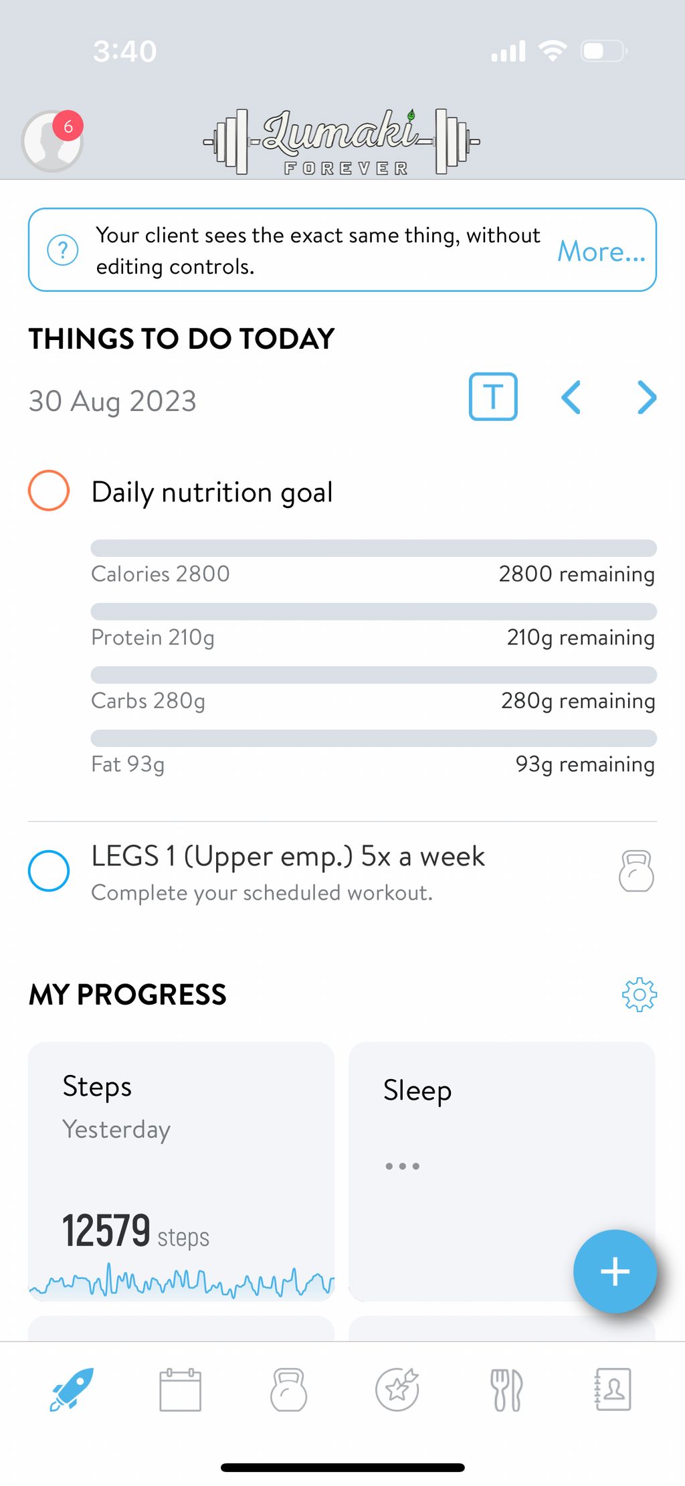Jump to today with the T icon
685x1486 pixels.
tap(493, 397)
